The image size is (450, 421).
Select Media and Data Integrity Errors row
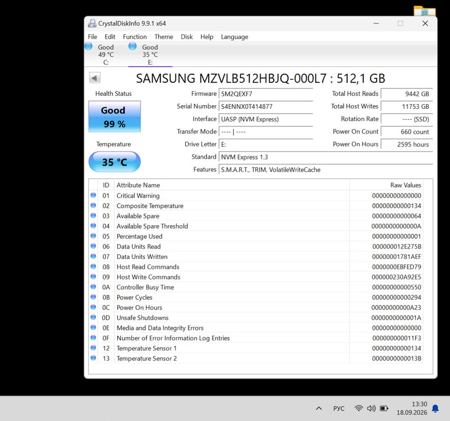click(x=256, y=328)
